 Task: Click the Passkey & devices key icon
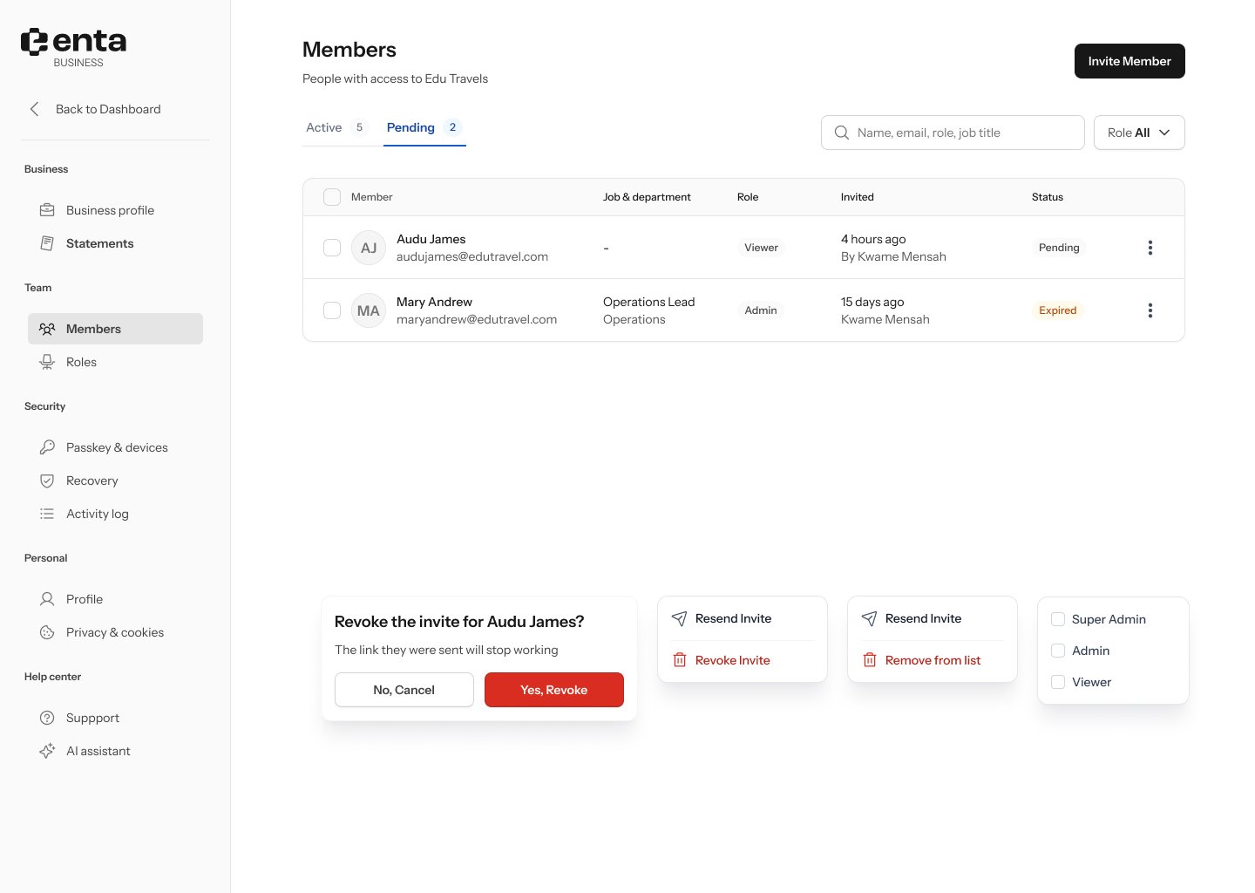(x=47, y=447)
